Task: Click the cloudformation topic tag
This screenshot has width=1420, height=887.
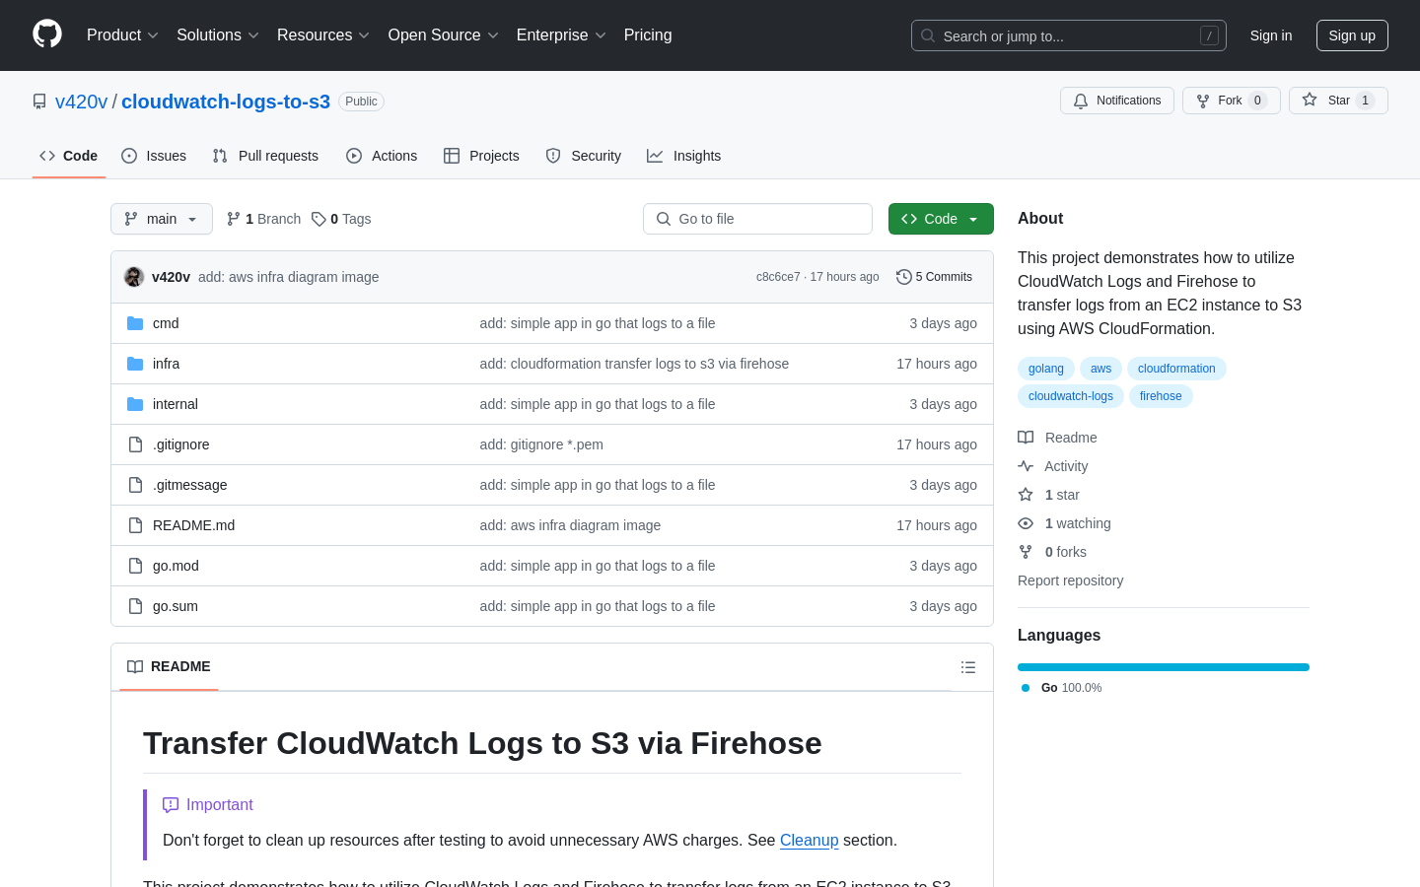Action: coord(1176,369)
